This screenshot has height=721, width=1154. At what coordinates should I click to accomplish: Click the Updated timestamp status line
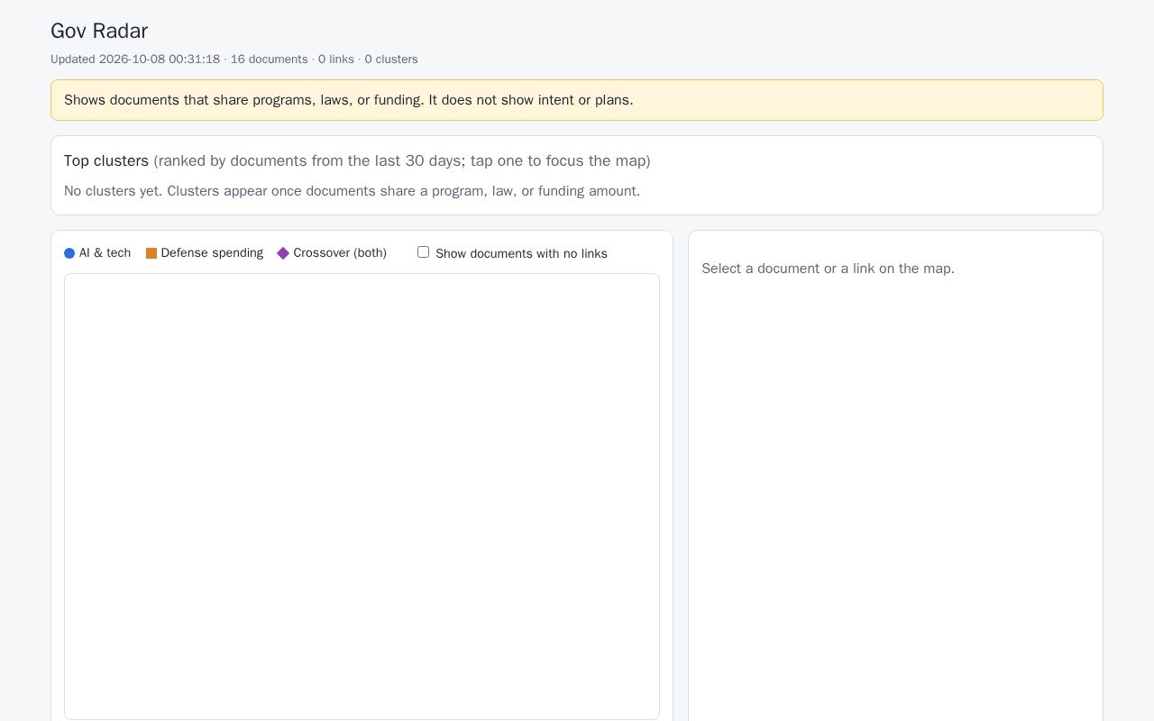234,59
